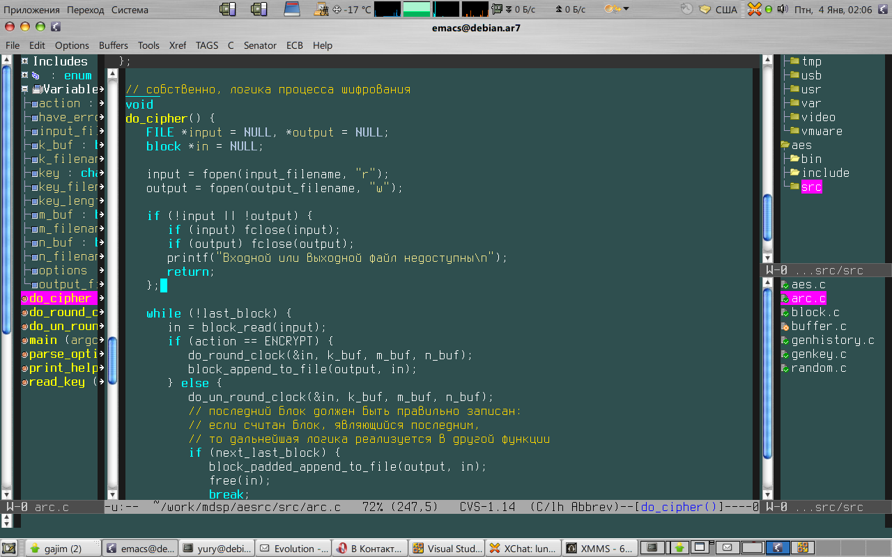Viewport: 892px width, 557px height.
Task: Collapse the Variables node in methods tree
Action: point(25,89)
